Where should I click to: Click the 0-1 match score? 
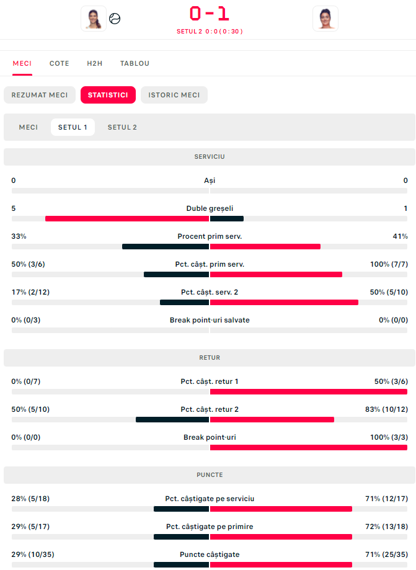[x=209, y=14]
